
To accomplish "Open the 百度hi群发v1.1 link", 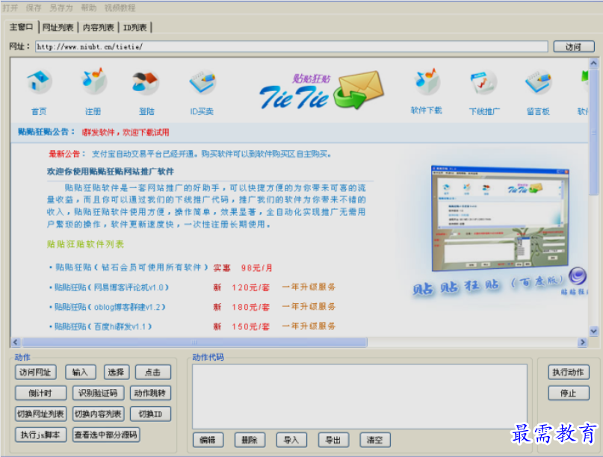I will click(x=103, y=326).
